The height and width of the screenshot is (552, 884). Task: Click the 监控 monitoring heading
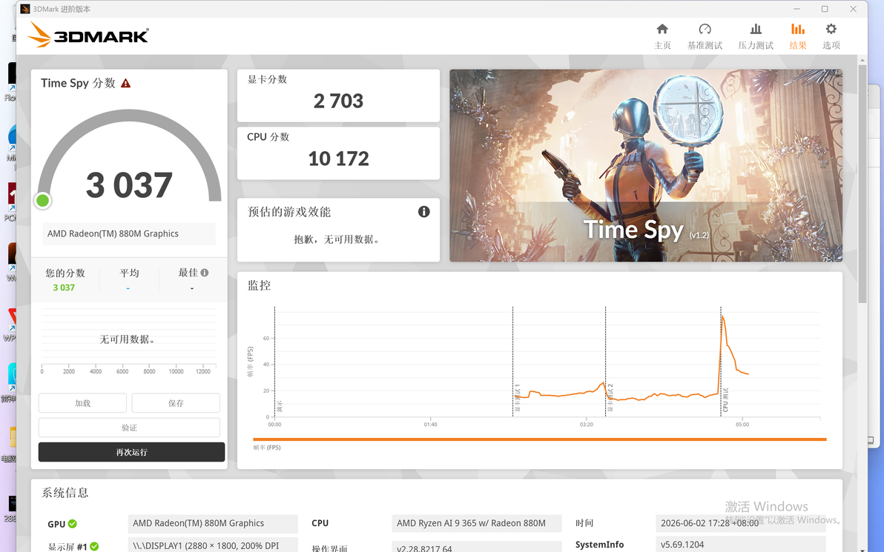pyautogui.click(x=260, y=285)
